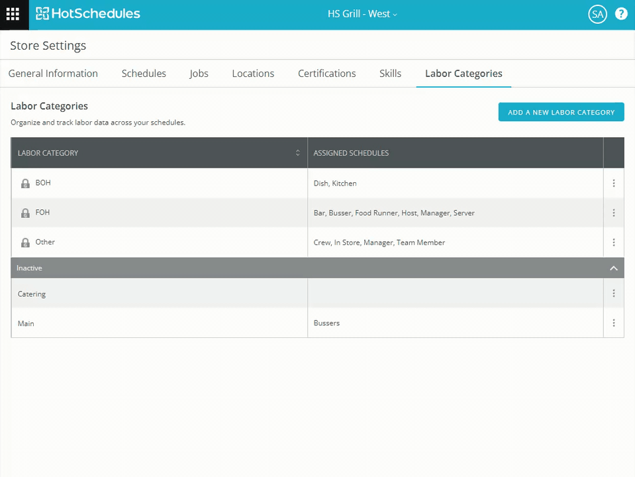635x477 pixels.
Task: Select the BOH category name
Action: point(43,183)
